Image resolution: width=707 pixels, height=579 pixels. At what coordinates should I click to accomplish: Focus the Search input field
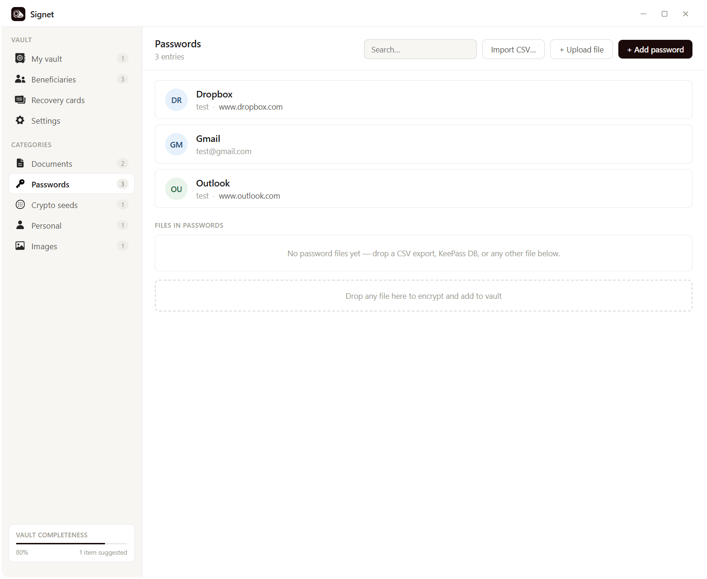pos(420,49)
